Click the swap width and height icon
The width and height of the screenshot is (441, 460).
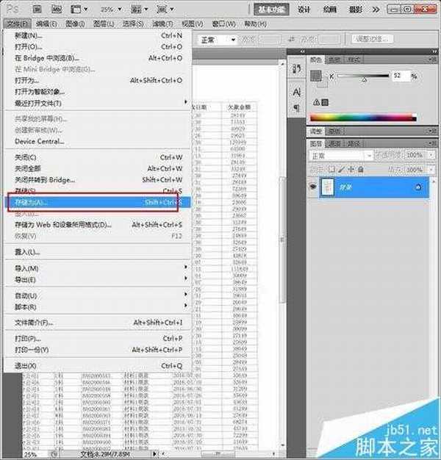pyautogui.click(x=291, y=39)
